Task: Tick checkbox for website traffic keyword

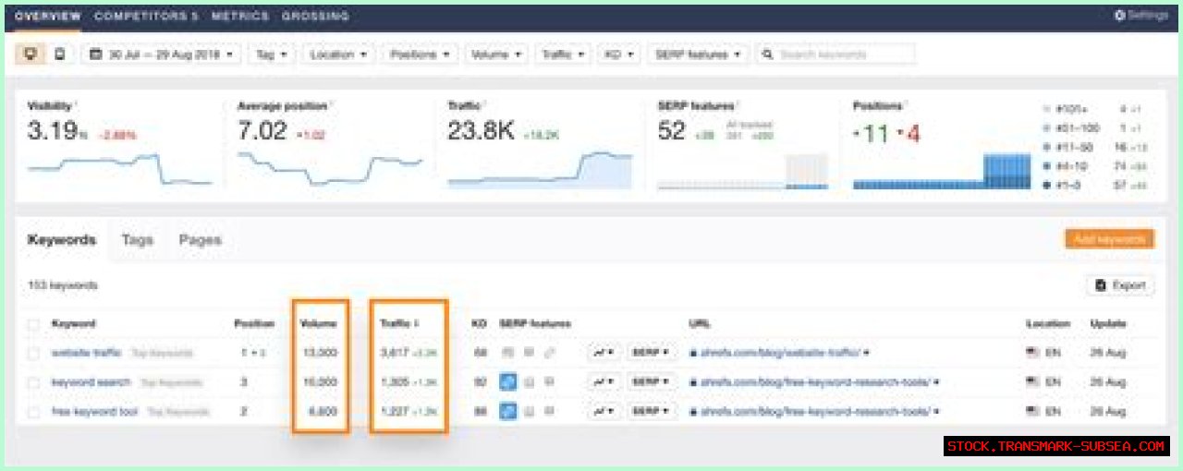Action: point(33,353)
